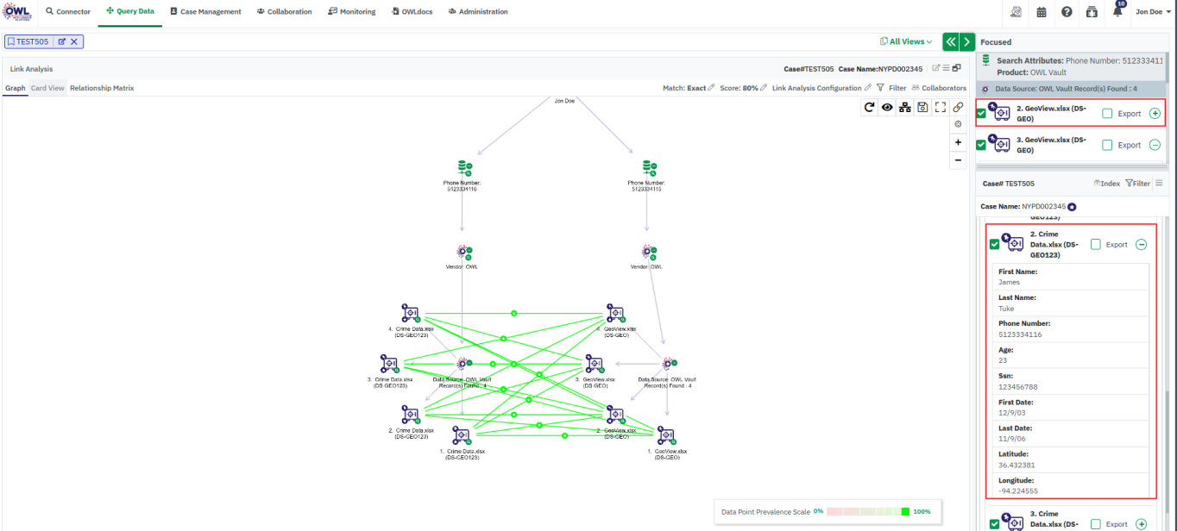
Task: Open the All Views dropdown
Action: (906, 41)
